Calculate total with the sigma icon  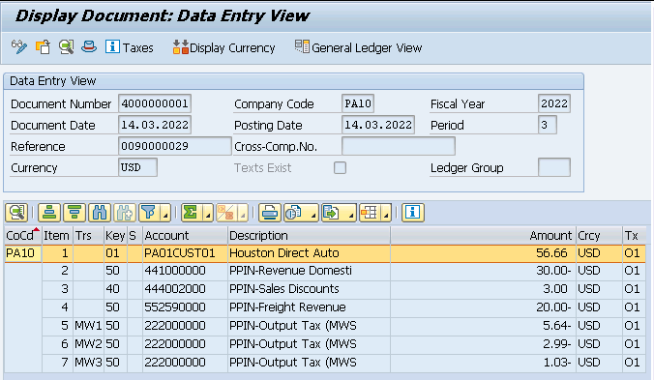coord(191,213)
